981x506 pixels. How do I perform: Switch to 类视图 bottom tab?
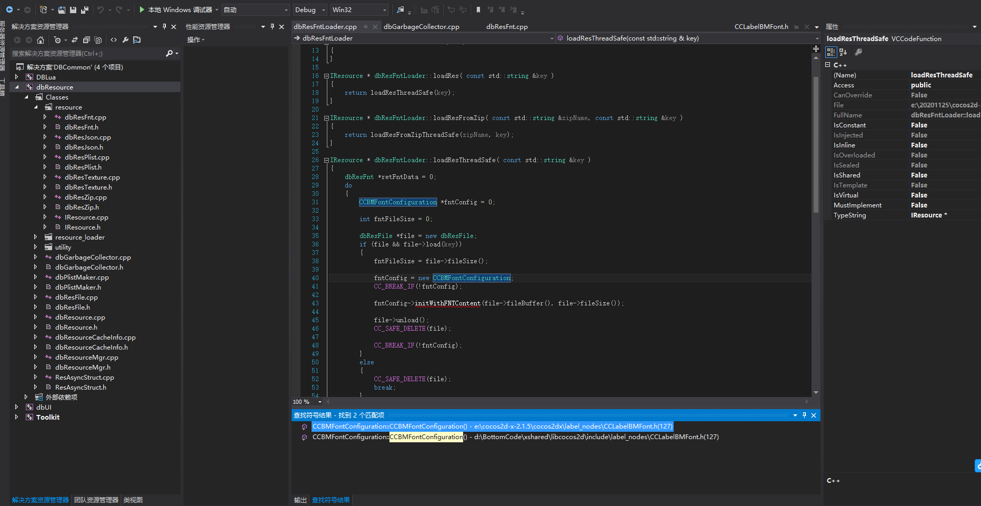133,500
